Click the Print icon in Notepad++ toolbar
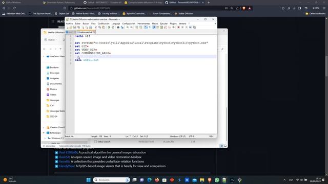Image resolution: width=328 pixels, height=184 pixels. click(x=91, y=27)
